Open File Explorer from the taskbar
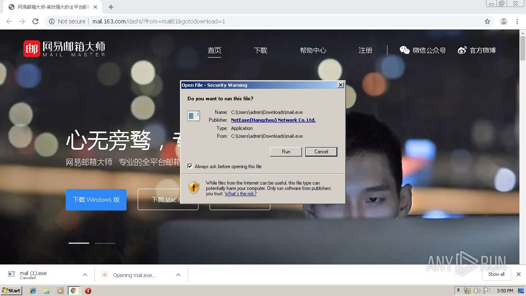 coord(46,291)
